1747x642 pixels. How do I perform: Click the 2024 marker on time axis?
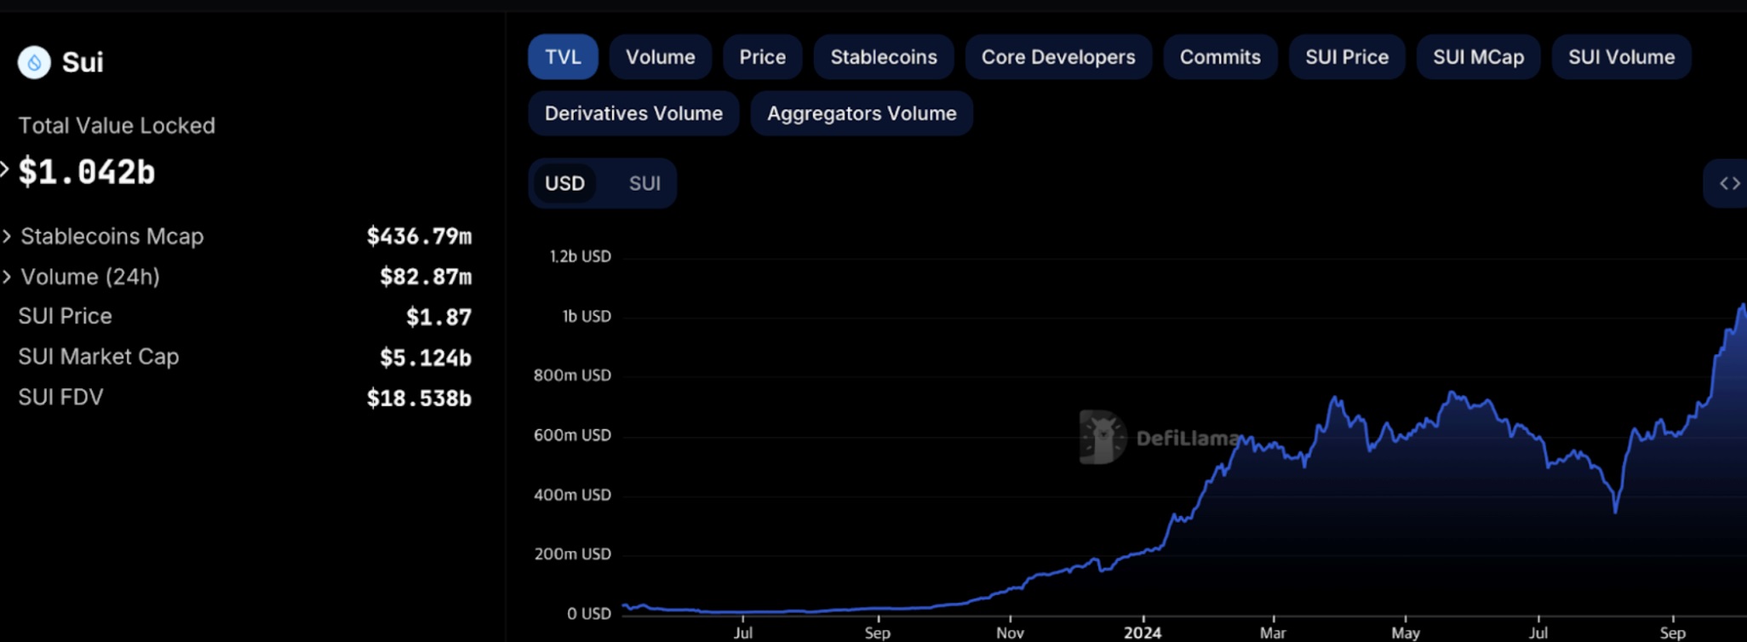tap(1143, 633)
